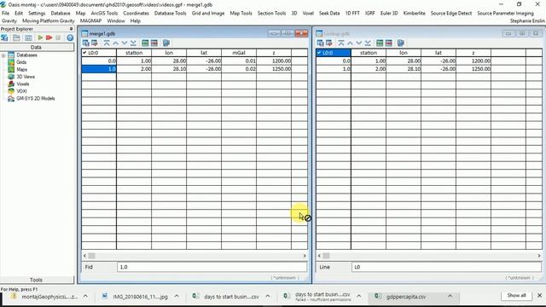Click the gray stop icon in Project Explorer
The image size is (546, 307).
(58, 38)
